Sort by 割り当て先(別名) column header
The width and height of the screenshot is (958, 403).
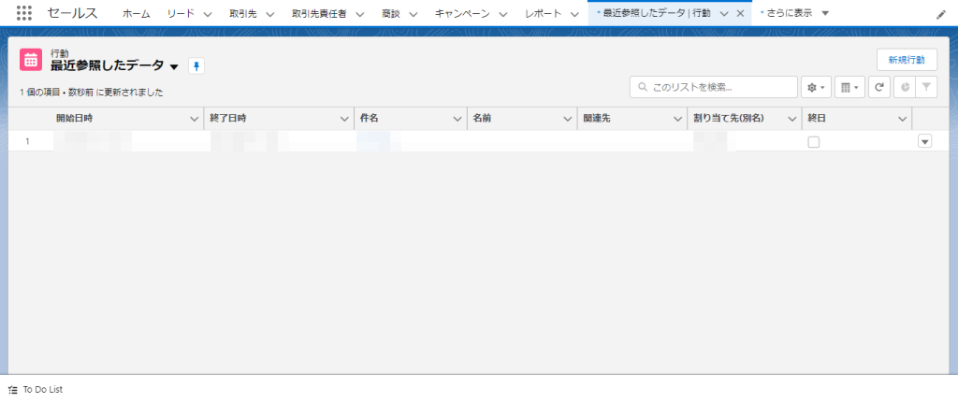click(x=729, y=119)
